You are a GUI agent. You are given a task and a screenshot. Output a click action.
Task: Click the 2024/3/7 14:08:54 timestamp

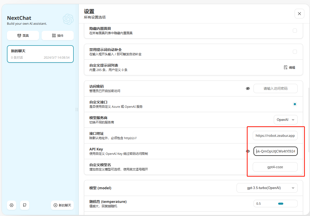tap(57, 58)
